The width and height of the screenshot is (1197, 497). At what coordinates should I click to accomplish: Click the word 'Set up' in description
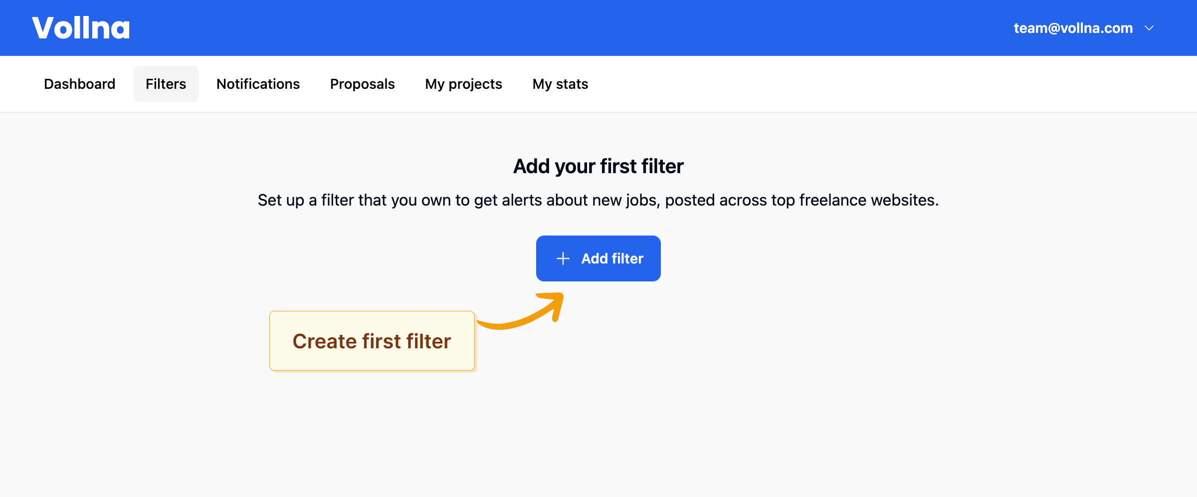(x=281, y=200)
